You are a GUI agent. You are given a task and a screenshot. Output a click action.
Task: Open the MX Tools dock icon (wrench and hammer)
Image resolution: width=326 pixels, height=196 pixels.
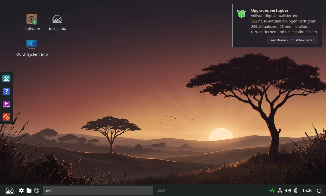[x=6, y=78]
